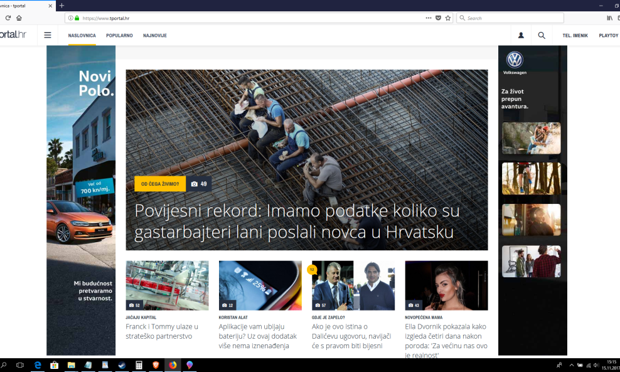
Task: Open the volume control in tray
Action: point(596,365)
